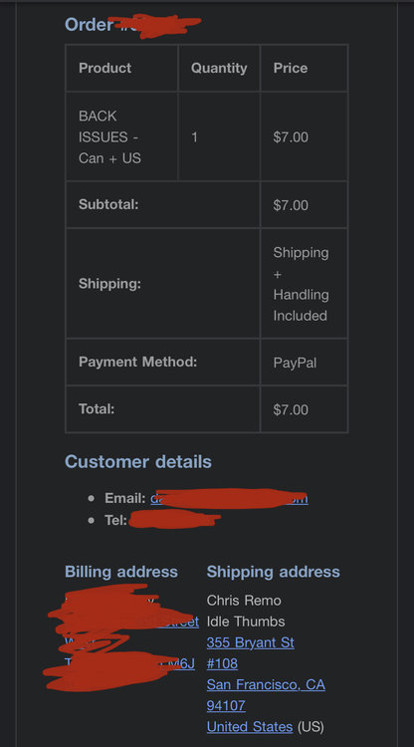Select the name Chris Remo
The height and width of the screenshot is (747, 414).
coord(244,601)
